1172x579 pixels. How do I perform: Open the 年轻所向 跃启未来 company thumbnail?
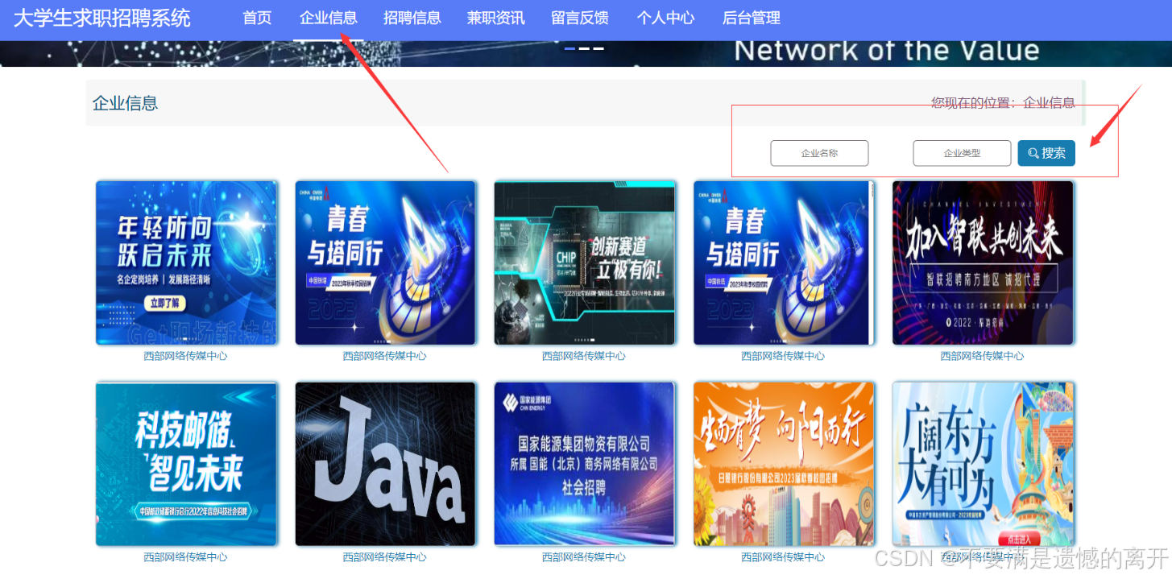click(186, 263)
